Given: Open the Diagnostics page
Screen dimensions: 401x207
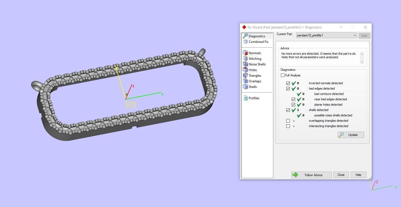Looking at the screenshot, I should 257,36.
